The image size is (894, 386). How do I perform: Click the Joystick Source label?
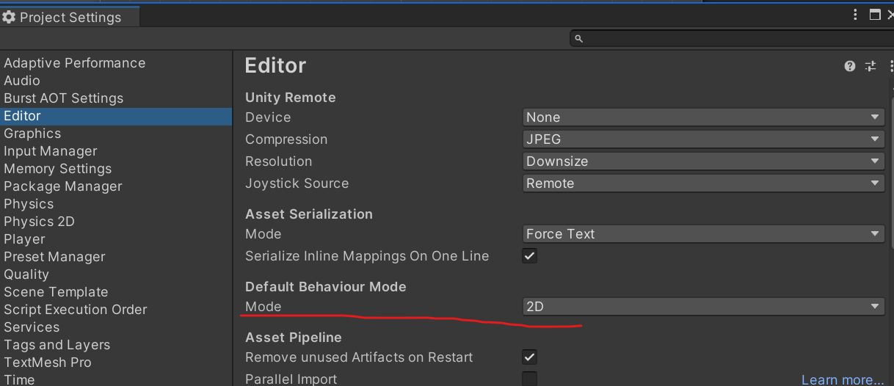[x=297, y=183]
